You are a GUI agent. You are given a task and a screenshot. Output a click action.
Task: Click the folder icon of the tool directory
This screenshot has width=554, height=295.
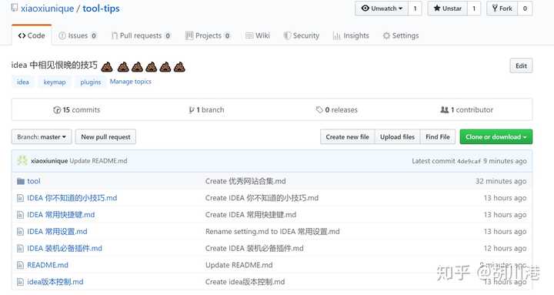21,182
